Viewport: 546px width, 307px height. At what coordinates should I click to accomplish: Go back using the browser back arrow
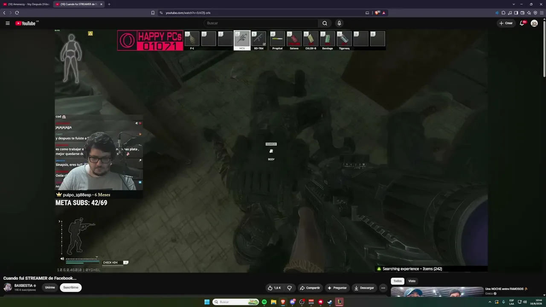pos(4,13)
